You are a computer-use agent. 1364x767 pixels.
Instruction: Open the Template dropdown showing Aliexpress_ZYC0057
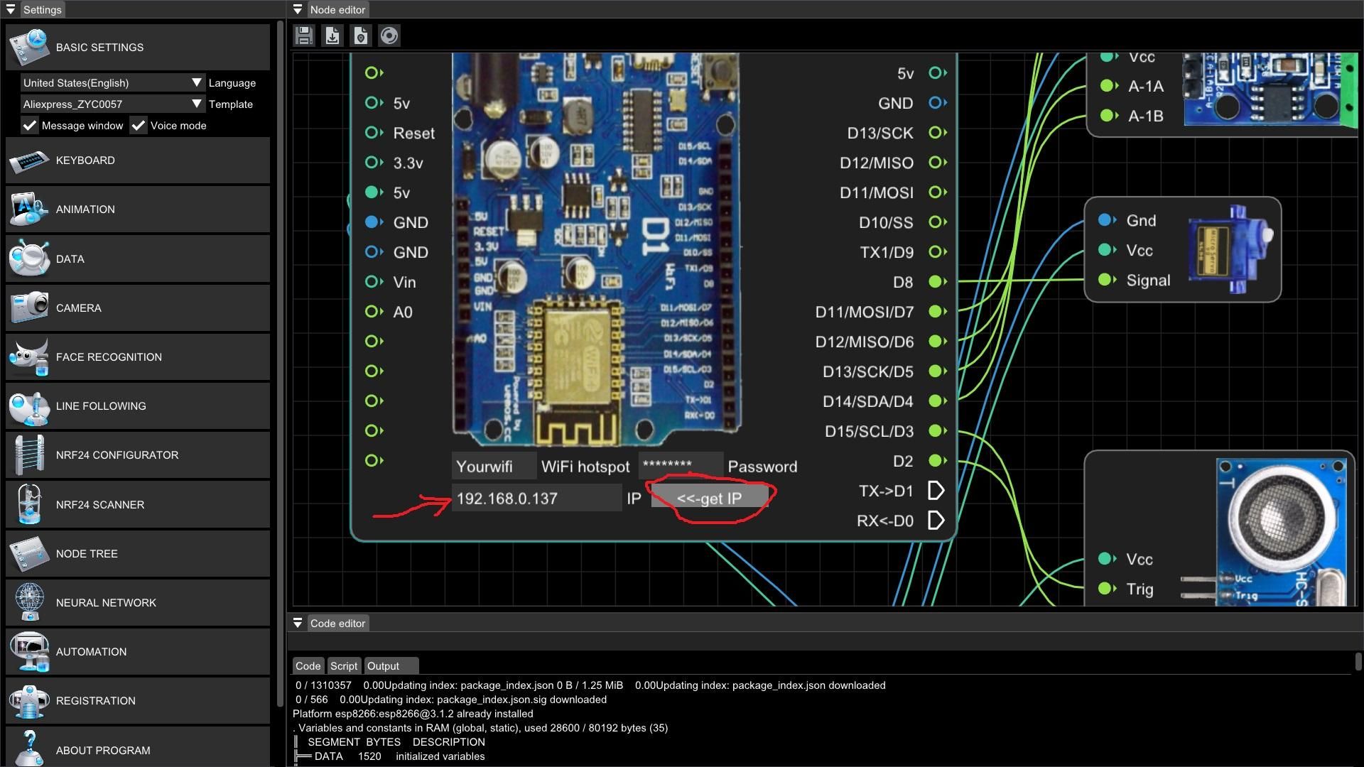point(112,104)
